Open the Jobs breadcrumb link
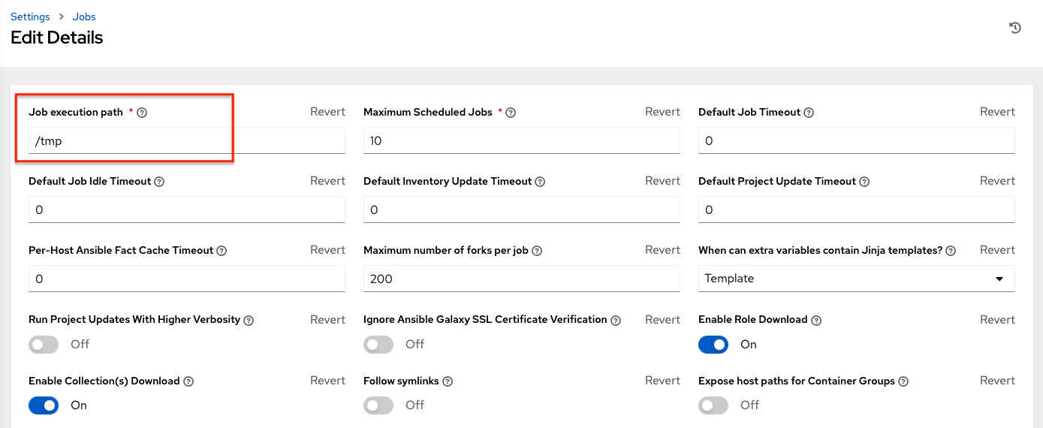The height and width of the screenshot is (428, 1043). [84, 17]
